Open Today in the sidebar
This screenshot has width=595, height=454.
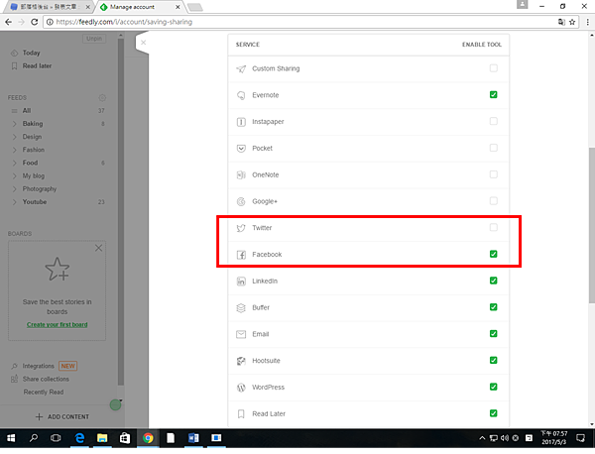pyautogui.click(x=31, y=53)
